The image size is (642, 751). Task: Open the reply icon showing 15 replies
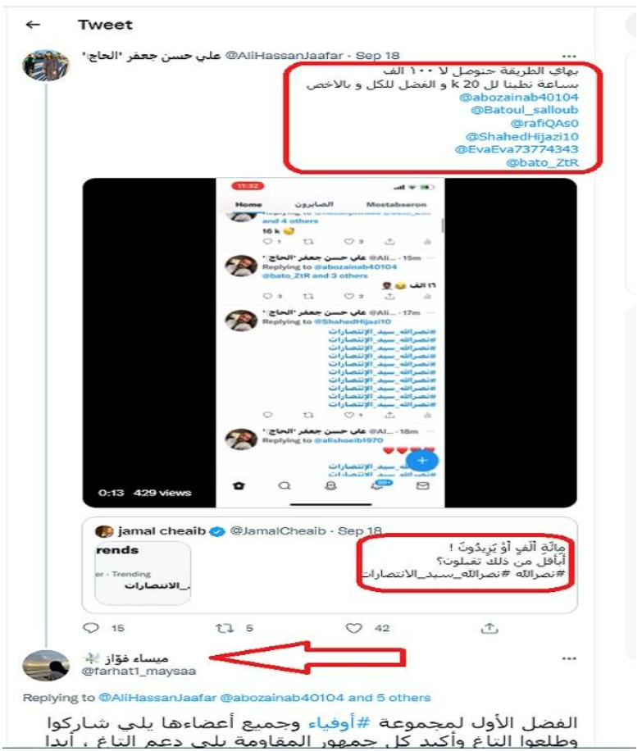[91, 627]
